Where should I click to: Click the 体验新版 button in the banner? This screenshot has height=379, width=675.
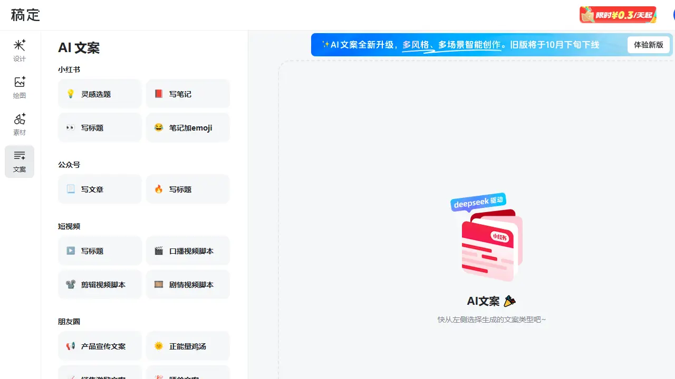click(649, 45)
